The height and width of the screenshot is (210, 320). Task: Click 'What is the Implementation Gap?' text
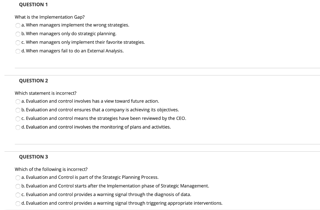click(x=50, y=17)
